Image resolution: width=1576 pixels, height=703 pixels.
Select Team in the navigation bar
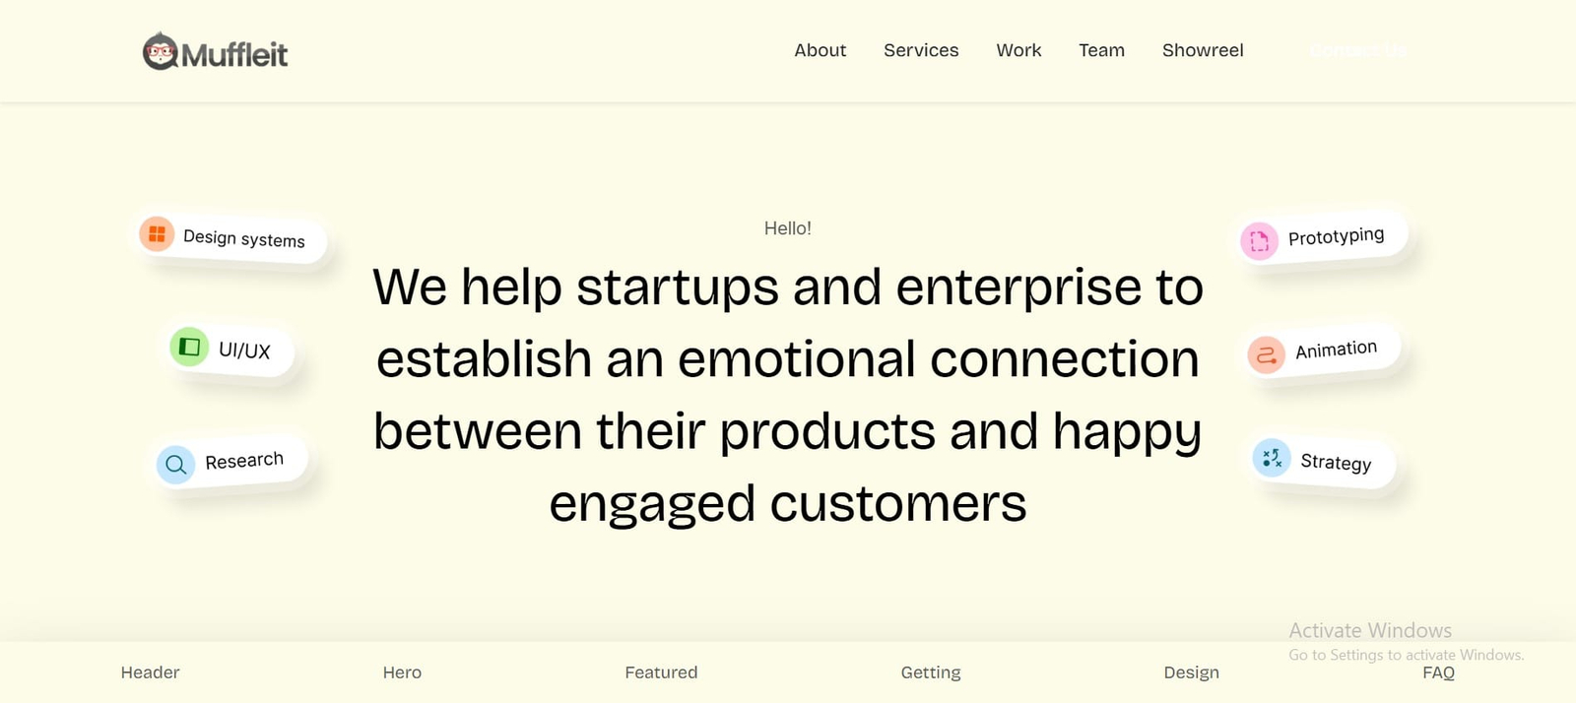point(1101,50)
